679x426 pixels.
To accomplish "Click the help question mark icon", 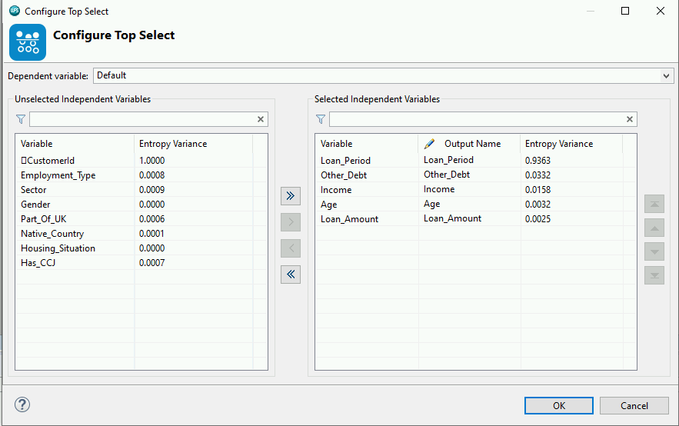I will click(22, 404).
